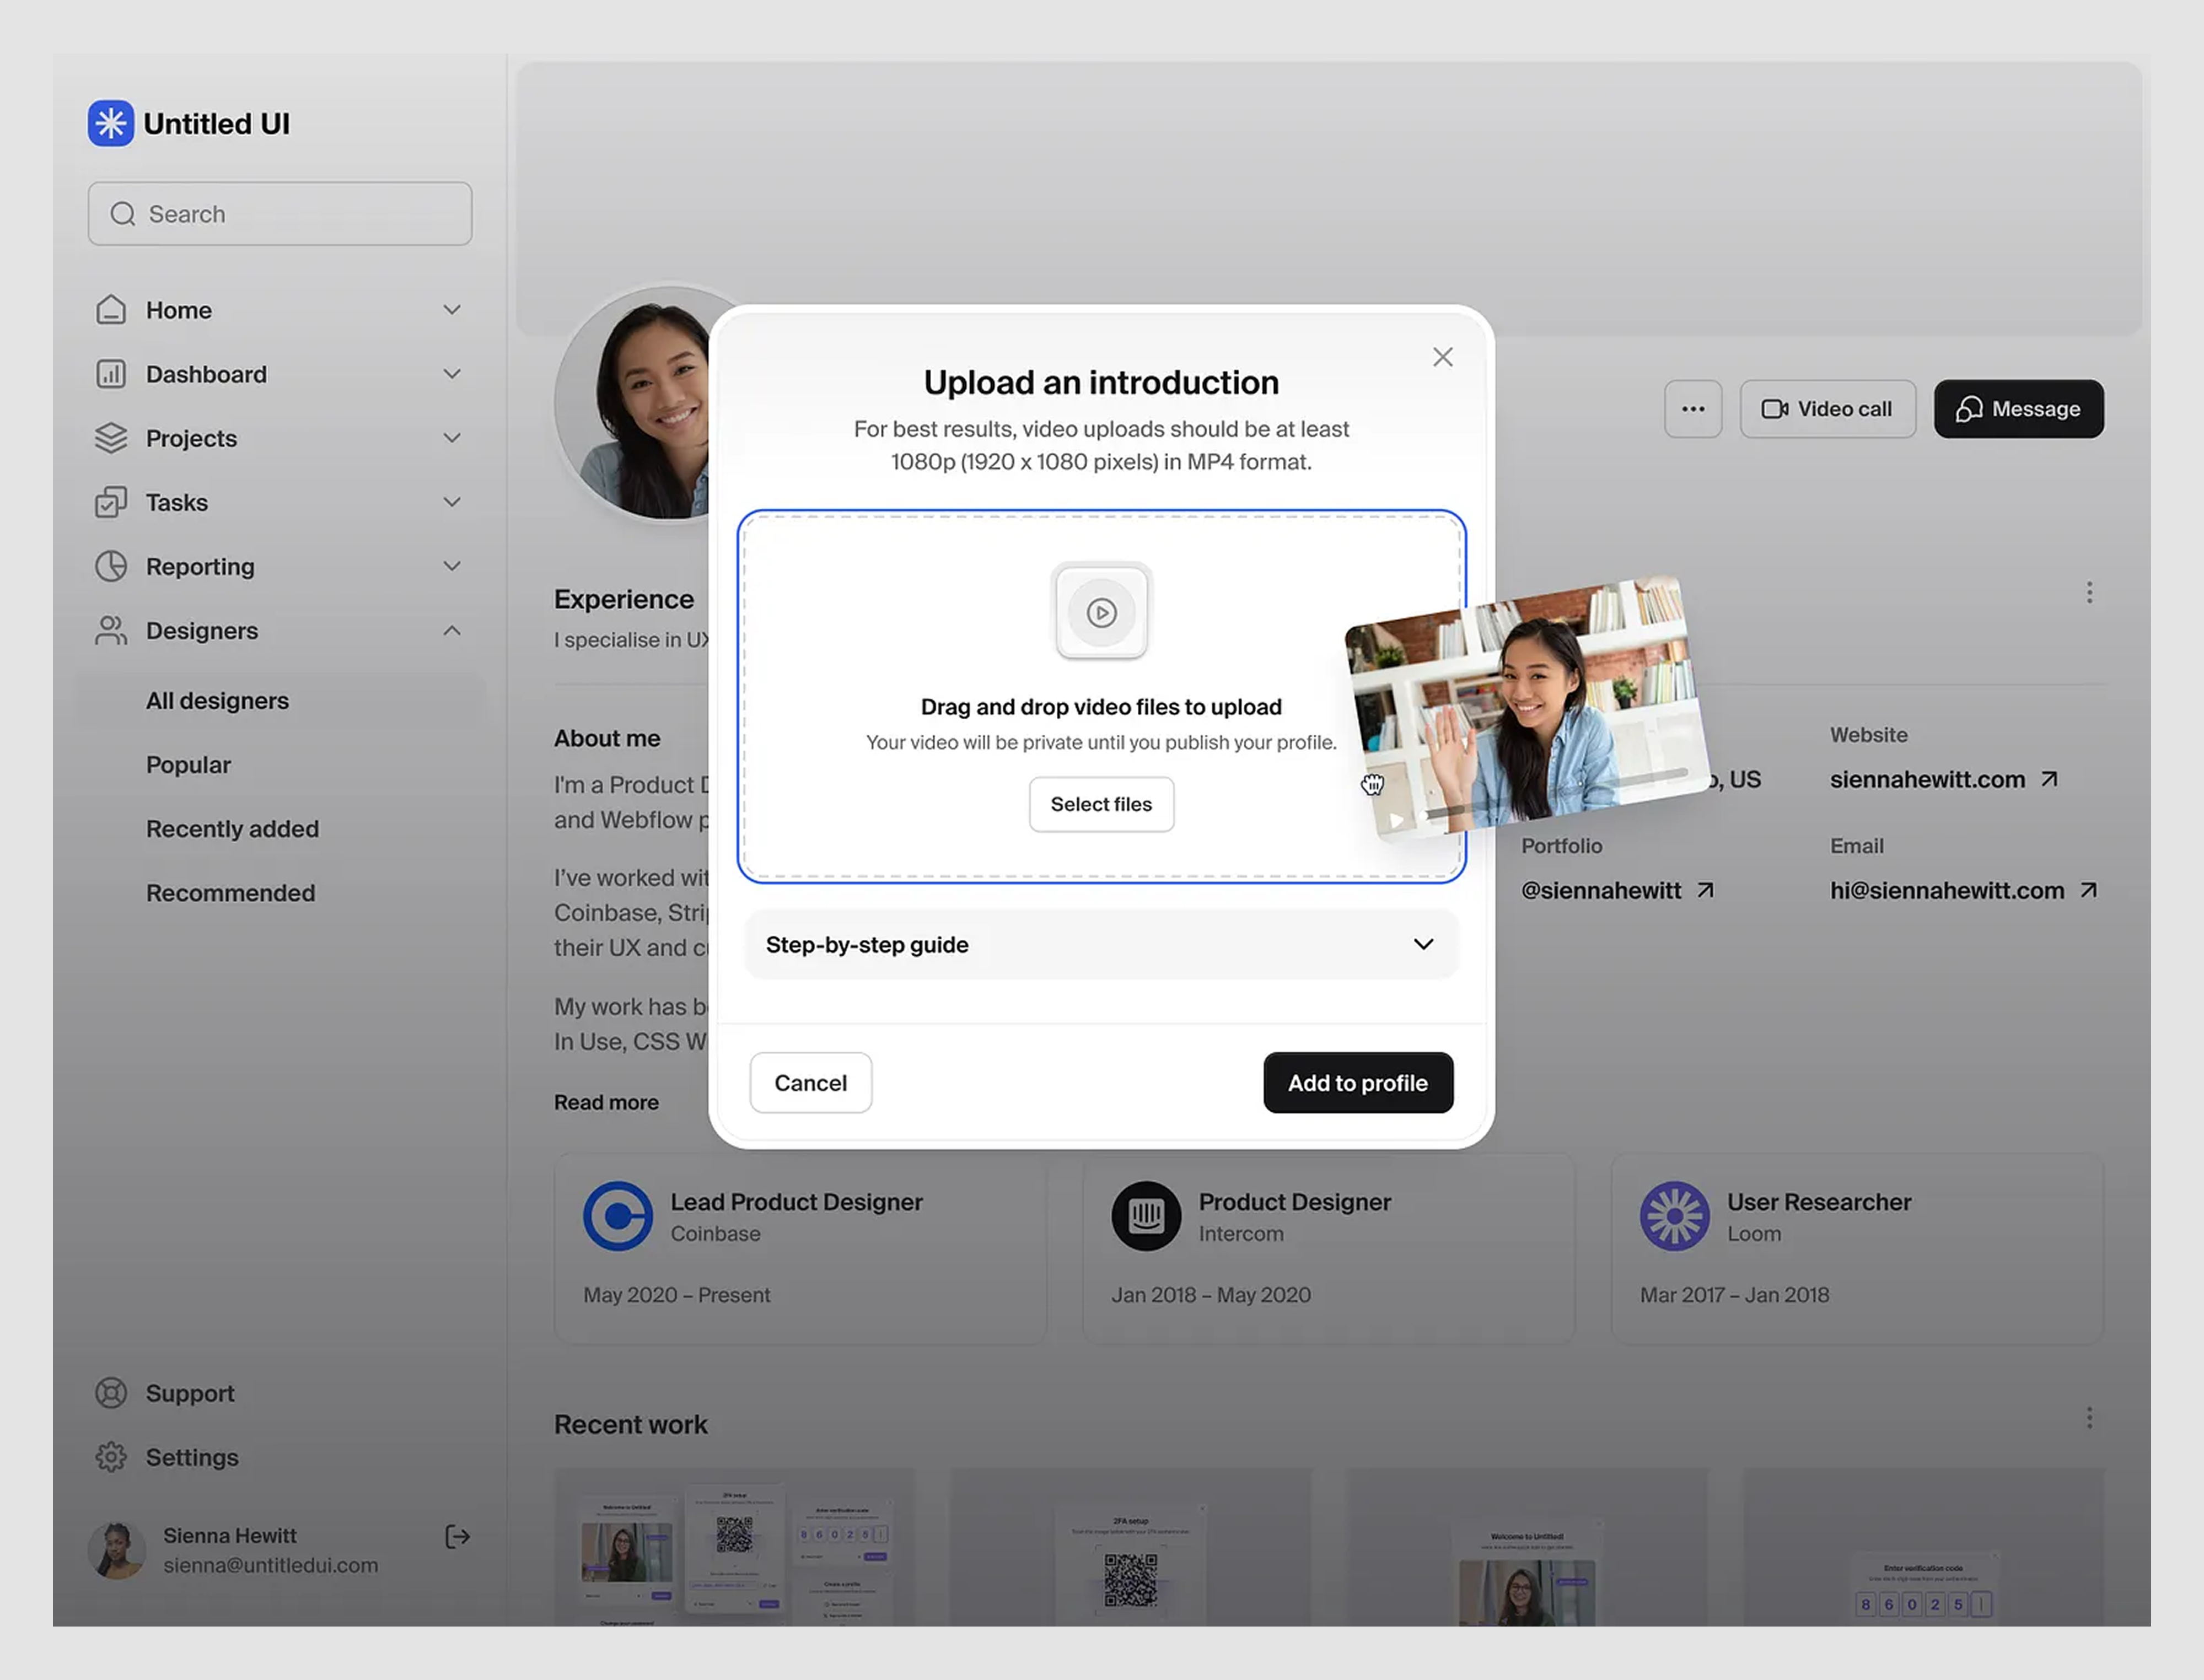The width and height of the screenshot is (2204, 1680).
Task: Click the Search input field
Action: [280, 214]
